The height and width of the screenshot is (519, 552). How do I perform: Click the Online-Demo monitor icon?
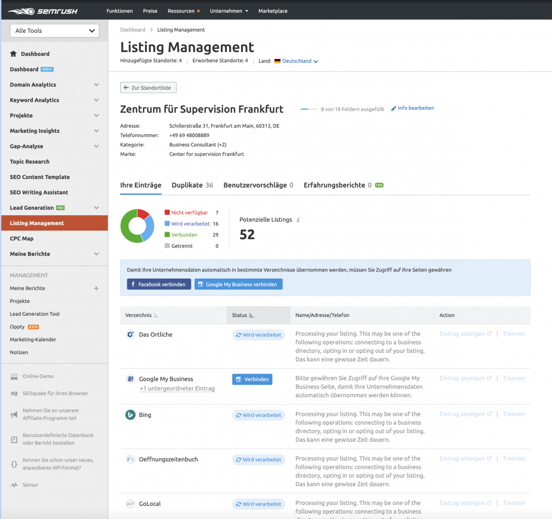(14, 376)
